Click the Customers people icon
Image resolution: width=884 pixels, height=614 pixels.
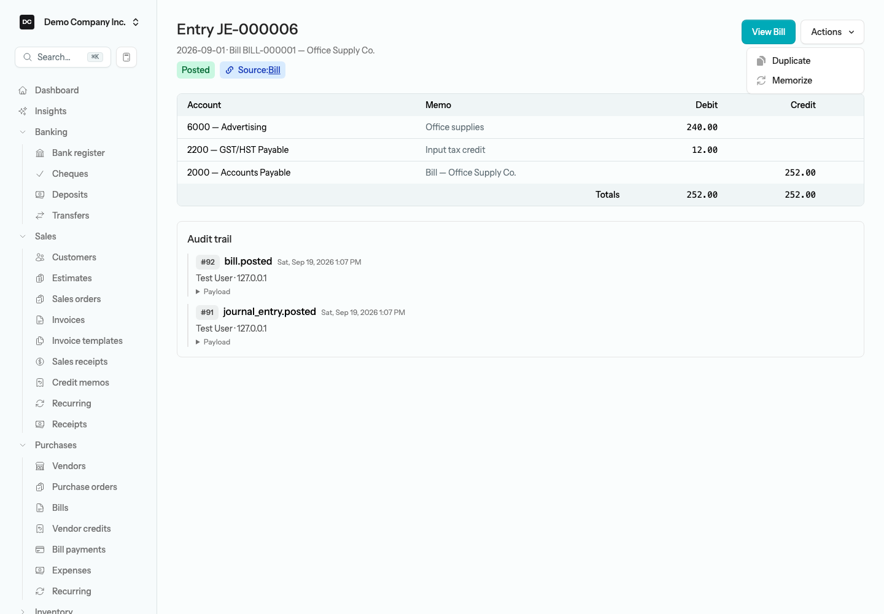click(40, 257)
